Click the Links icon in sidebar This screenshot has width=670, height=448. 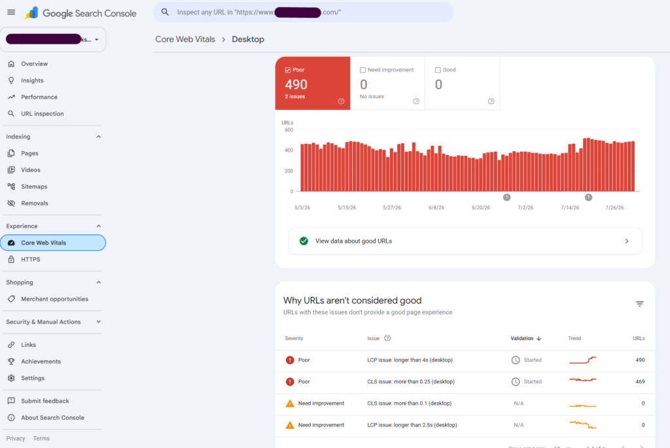pyautogui.click(x=11, y=345)
